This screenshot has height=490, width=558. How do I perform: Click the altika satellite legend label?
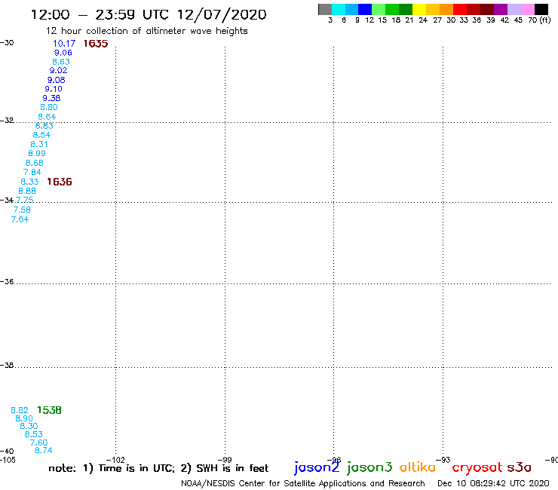point(418,467)
